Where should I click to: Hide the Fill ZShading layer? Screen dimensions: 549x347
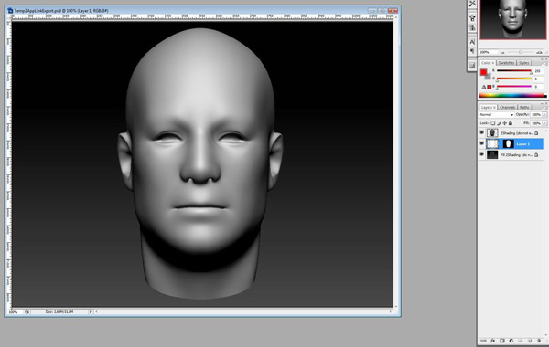point(482,154)
